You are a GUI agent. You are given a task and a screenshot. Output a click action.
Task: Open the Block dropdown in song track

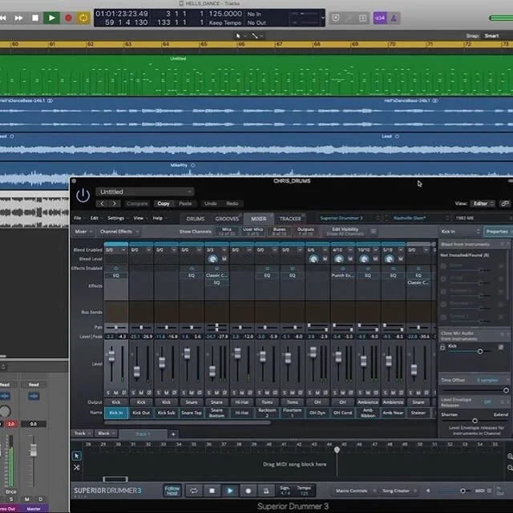point(106,434)
